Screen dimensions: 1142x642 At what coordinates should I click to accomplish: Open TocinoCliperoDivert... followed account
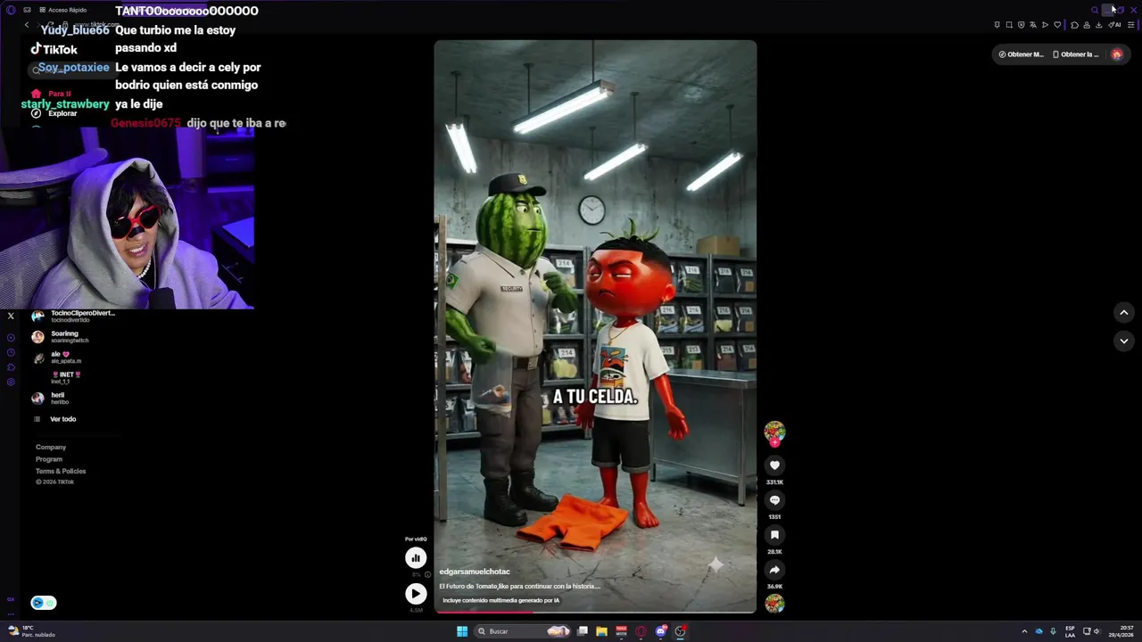pos(73,317)
